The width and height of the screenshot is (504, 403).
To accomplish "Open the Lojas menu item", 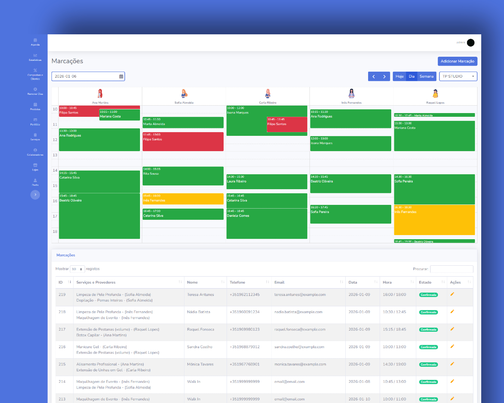I will (35, 167).
